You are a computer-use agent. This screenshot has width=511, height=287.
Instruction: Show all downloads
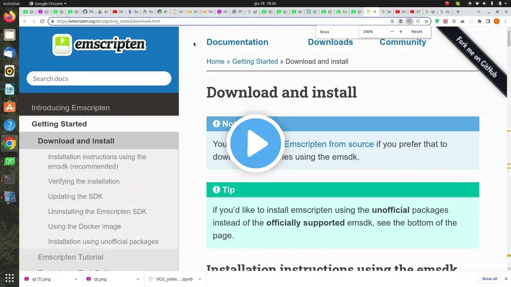(x=489, y=279)
